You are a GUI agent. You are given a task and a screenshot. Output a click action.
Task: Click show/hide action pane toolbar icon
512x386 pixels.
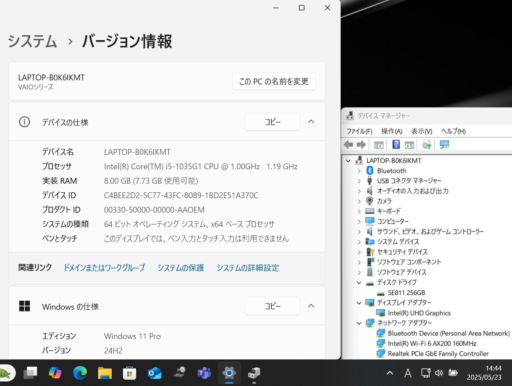(409, 145)
